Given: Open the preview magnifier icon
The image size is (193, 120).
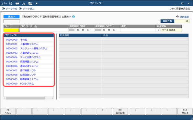Looking at the screenshot, I should (x=11, y=4).
